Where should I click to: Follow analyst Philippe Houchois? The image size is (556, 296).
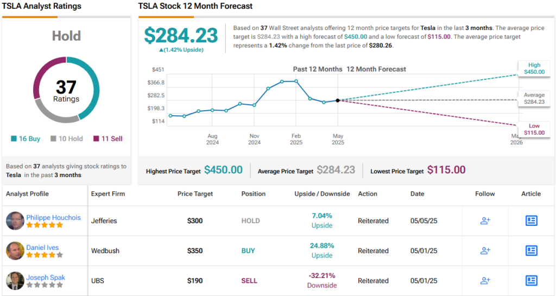coord(485,221)
